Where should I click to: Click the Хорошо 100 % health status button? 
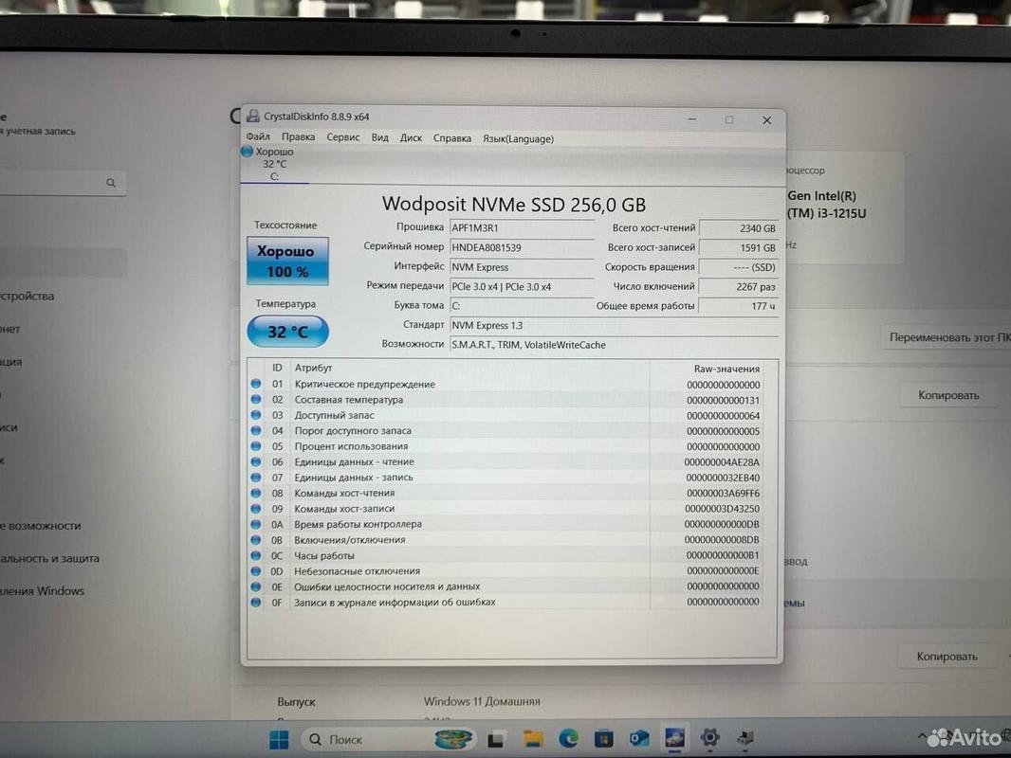(x=287, y=261)
